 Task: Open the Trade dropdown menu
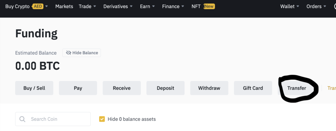click(x=87, y=7)
